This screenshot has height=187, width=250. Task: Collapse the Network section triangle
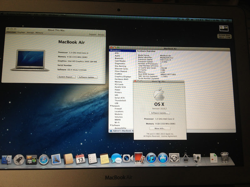(111, 106)
